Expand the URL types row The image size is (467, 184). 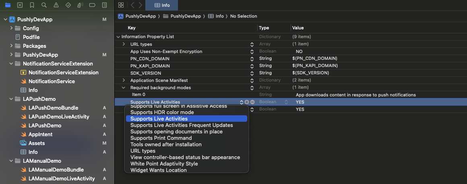click(124, 44)
